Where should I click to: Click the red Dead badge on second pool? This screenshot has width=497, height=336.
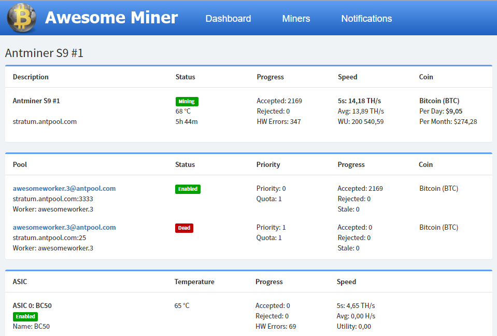pyautogui.click(x=184, y=228)
